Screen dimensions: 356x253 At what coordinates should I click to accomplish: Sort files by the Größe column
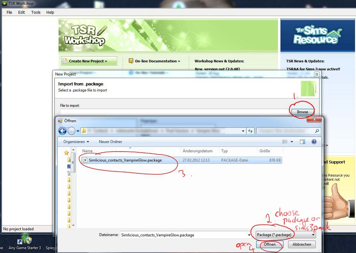pos(265,151)
